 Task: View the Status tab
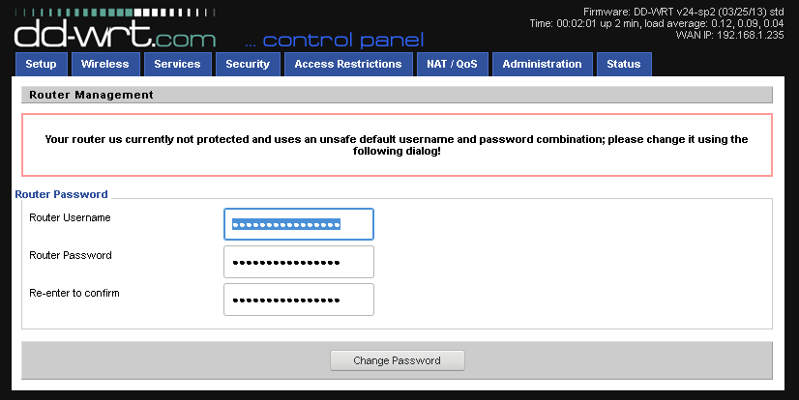624,64
